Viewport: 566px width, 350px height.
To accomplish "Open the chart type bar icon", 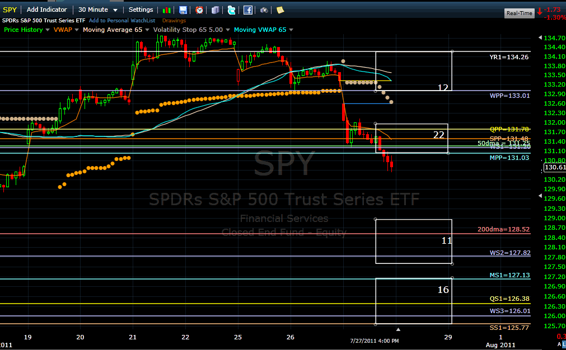I will click(x=166, y=10).
